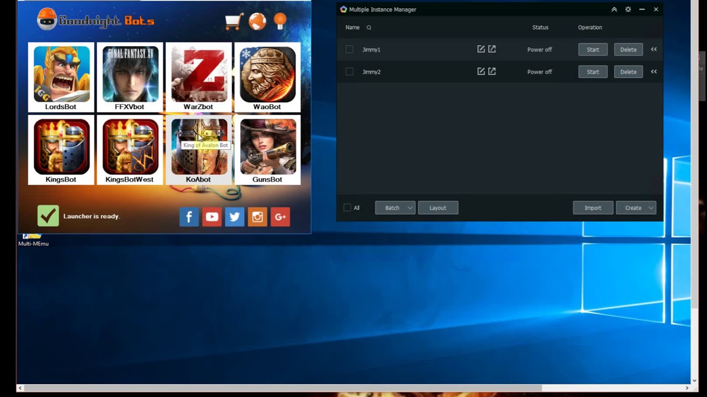The width and height of the screenshot is (707, 397).
Task: Launch the GunsBot icon
Action: [x=267, y=150]
